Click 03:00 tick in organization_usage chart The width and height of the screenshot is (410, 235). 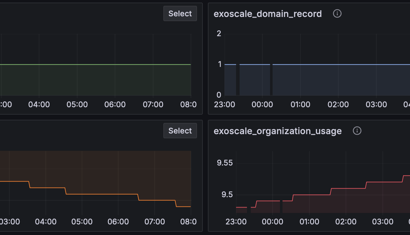point(383,222)
